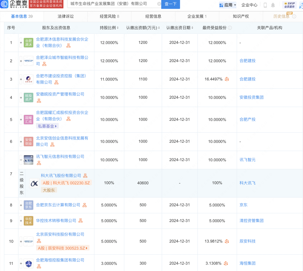Open equity chart icon for 合肥京东云计算有限公司

[84, 205]
